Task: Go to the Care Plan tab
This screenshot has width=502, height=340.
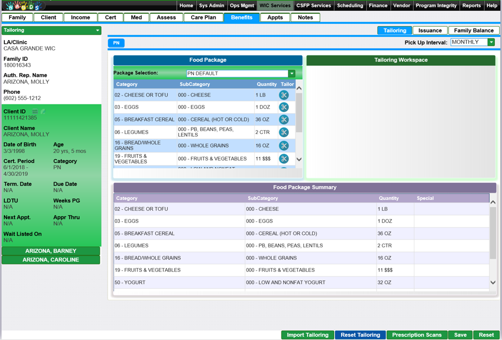Action: point(203,17)
